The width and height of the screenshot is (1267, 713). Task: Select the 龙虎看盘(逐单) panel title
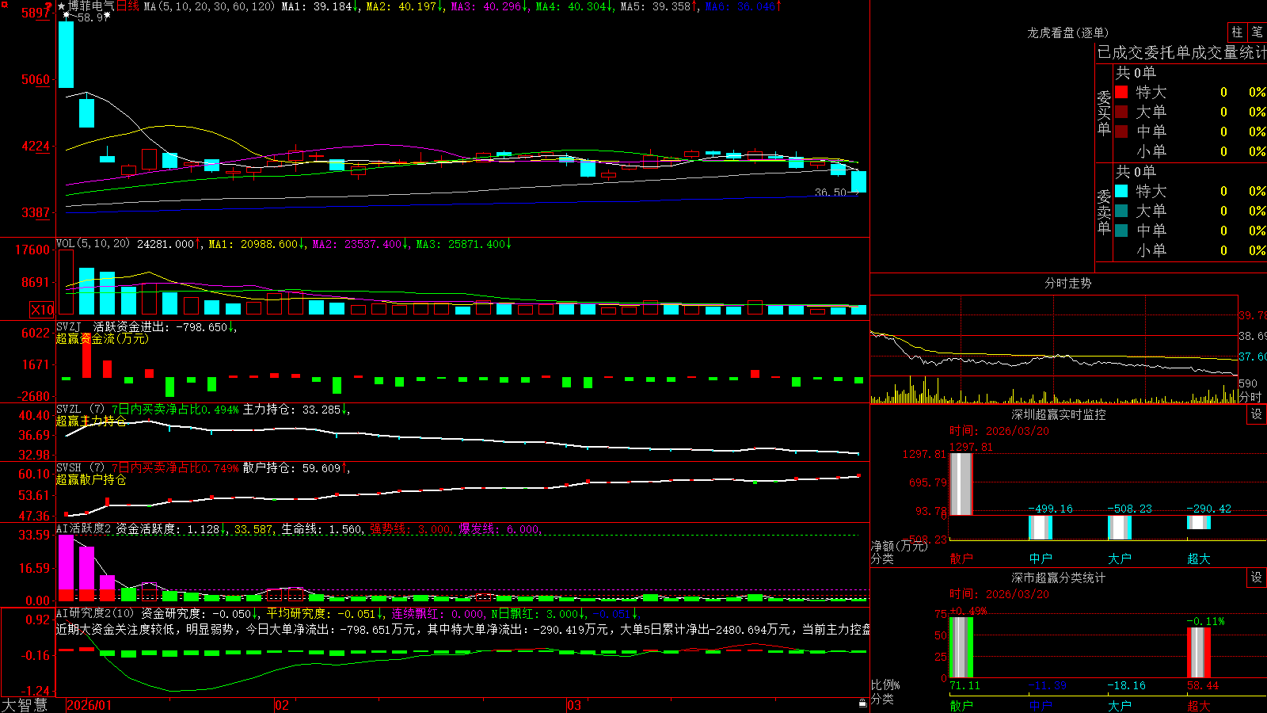click(1067, 32)
